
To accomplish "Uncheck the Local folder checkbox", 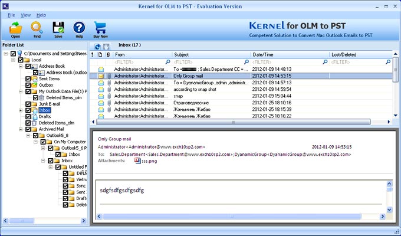I will click(21, 60).
